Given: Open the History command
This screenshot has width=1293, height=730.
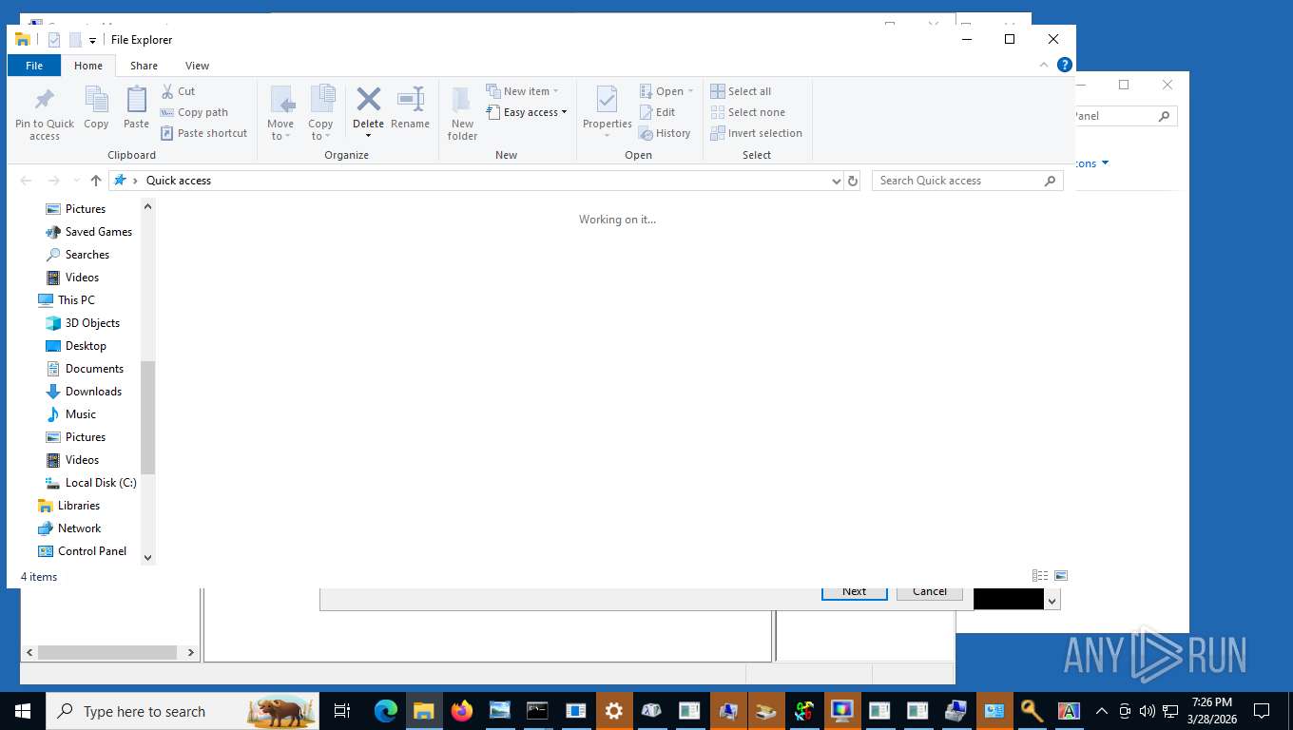Looking at the screenshot, I should 665,133.
